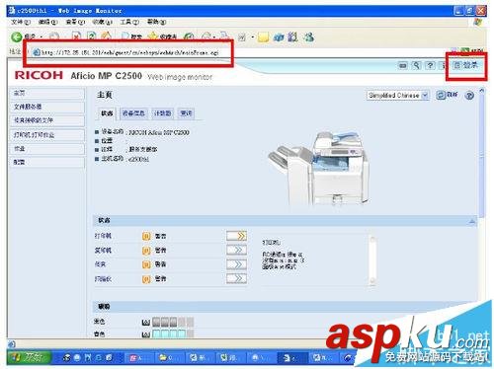Click the printer device image
Image resolution: width=494 pixels, height=369 pixels.
coord(319,168)
